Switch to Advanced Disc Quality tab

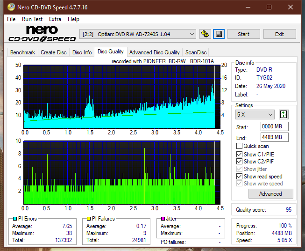(155, 52)
